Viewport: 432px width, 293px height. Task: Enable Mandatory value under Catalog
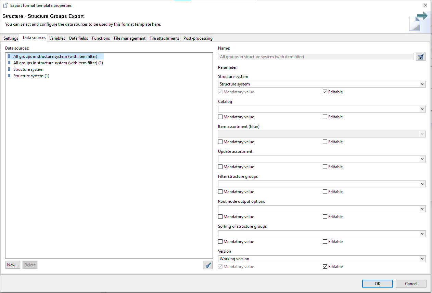[x=220, y=117]
